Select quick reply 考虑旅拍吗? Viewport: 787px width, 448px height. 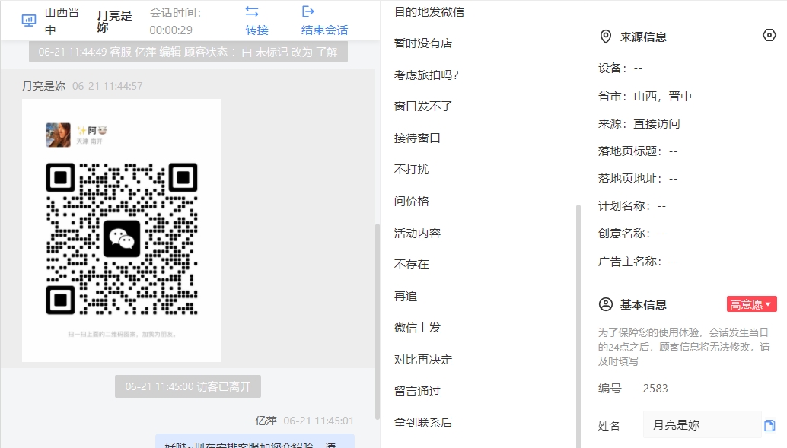click(426, 75)
